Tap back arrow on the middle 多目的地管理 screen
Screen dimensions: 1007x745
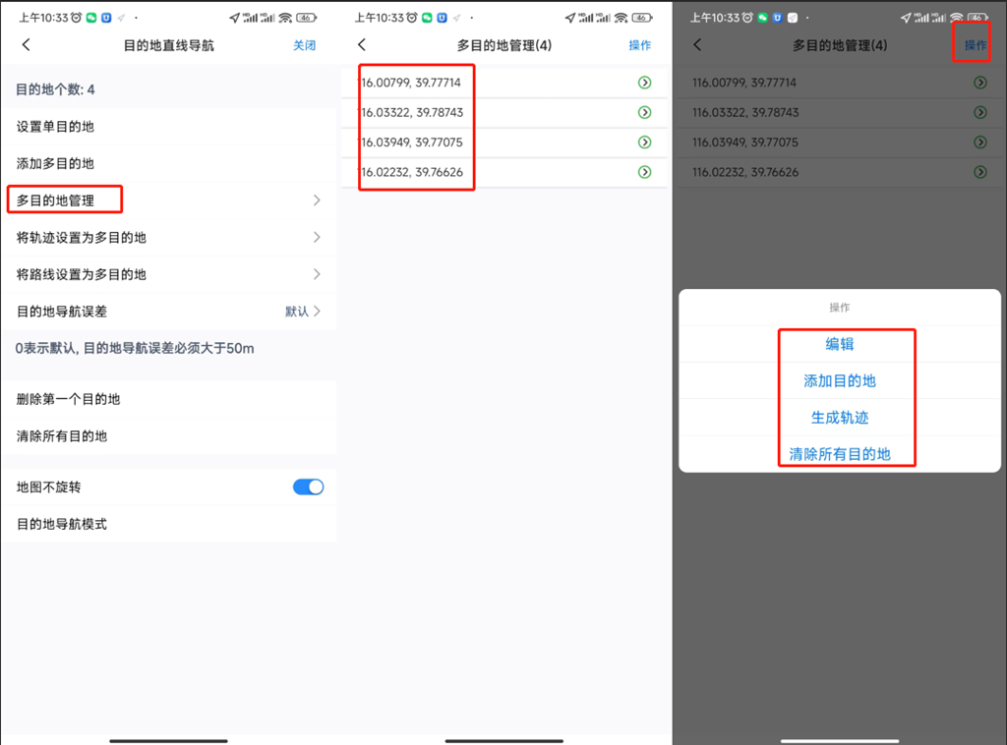point(362,45)
